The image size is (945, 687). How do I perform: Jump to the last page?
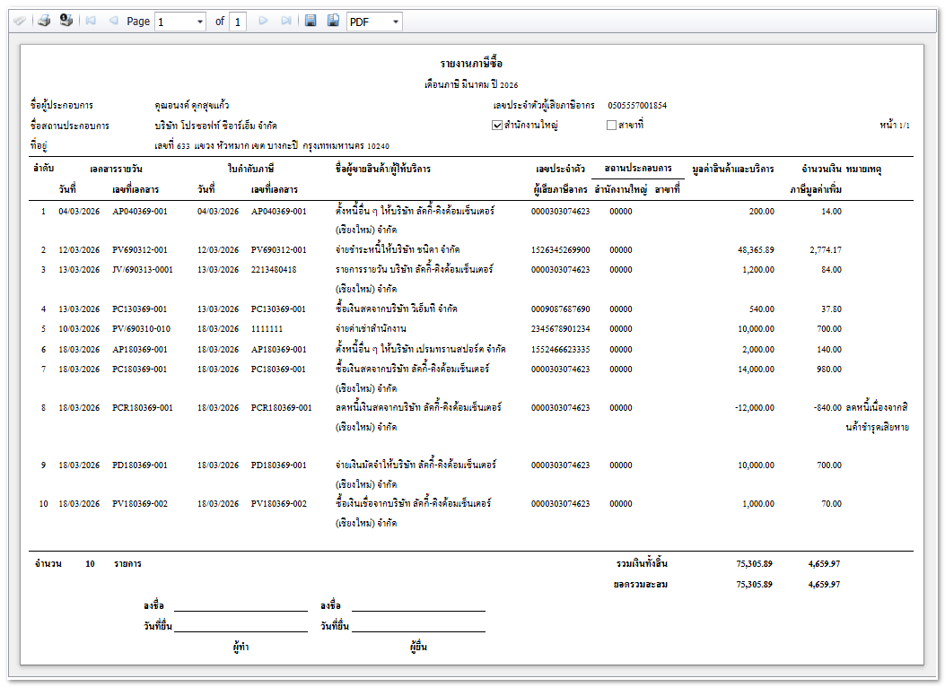tap(285, 21)
